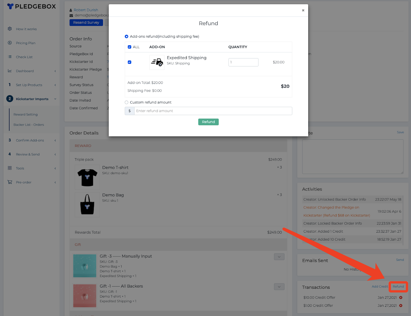Open the Set Up Products menu
Screen dimensions: 411x316
click(x=29, y=85)
